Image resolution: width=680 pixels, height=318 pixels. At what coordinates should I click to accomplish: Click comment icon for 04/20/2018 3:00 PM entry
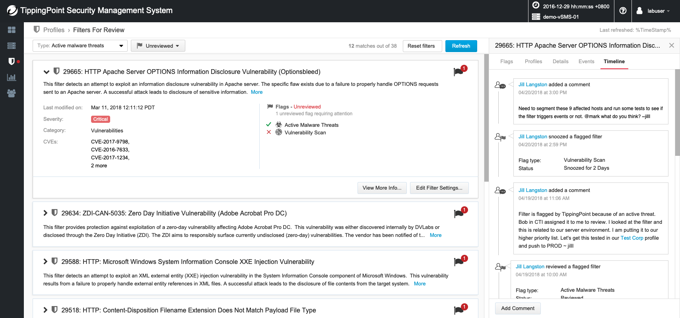point(500,85)
